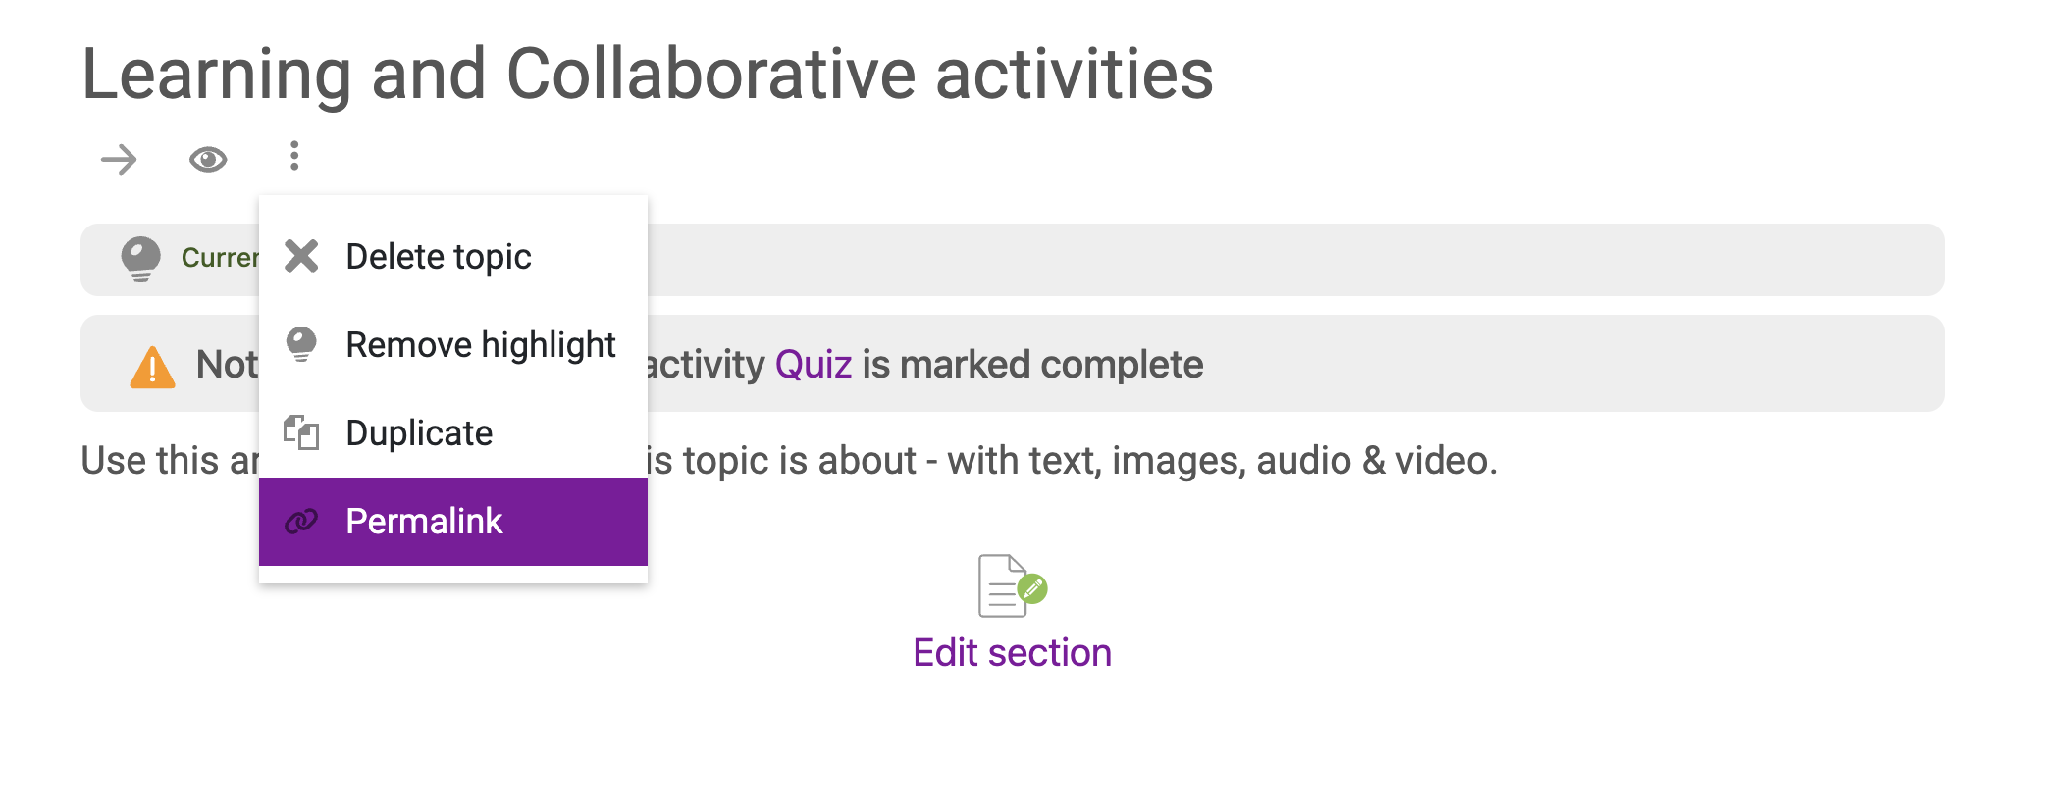Select Duplicate from the topic menu

(453, 433)
